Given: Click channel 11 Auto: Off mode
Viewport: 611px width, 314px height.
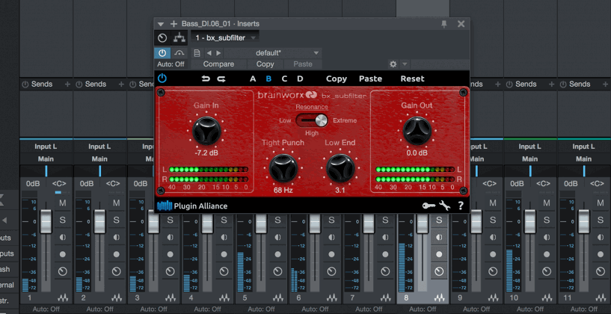Looking at the screenshot, I should 584,309.
